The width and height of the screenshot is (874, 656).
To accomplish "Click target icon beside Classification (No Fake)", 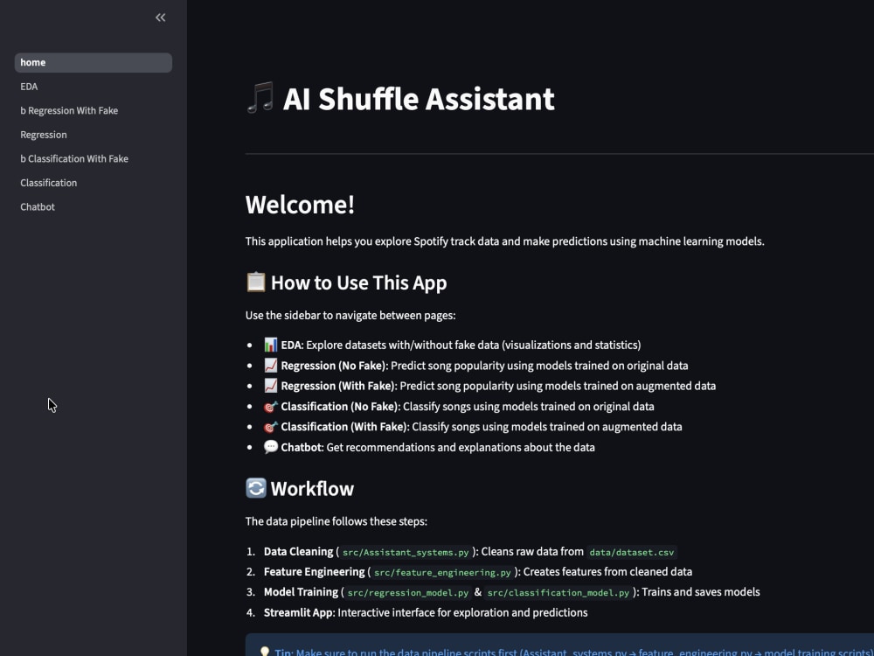I will point(270,406).
